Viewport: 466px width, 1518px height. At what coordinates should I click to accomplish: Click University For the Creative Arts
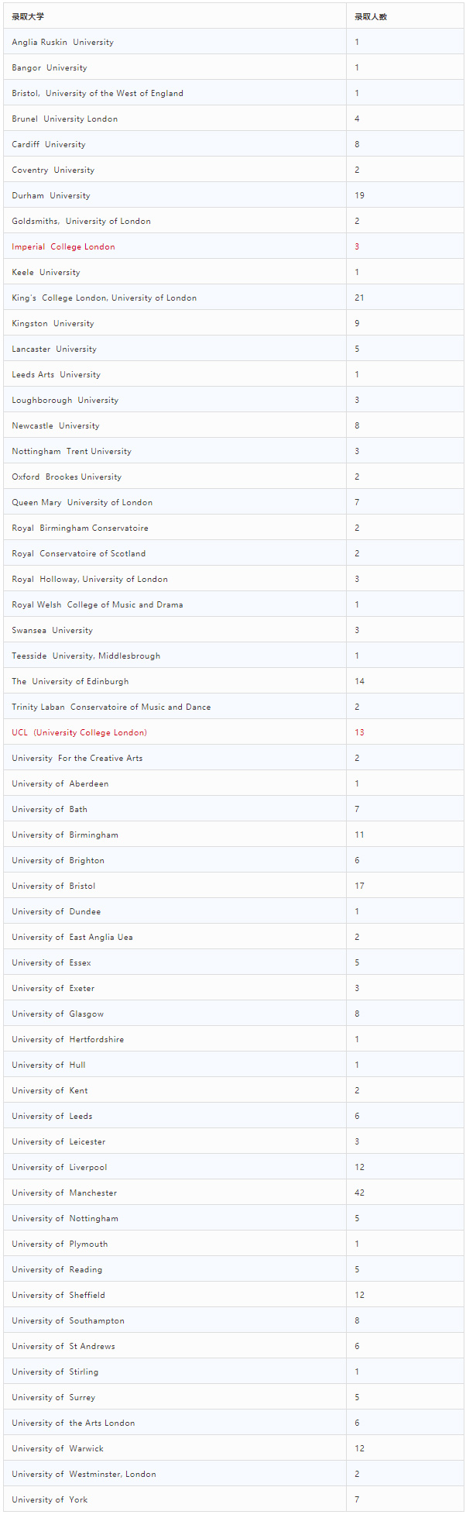click(x=77, y=758)
